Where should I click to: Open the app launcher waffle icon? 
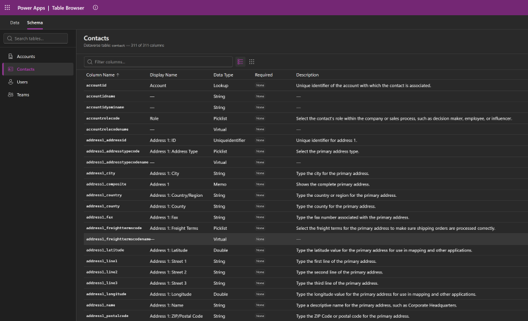7,7
